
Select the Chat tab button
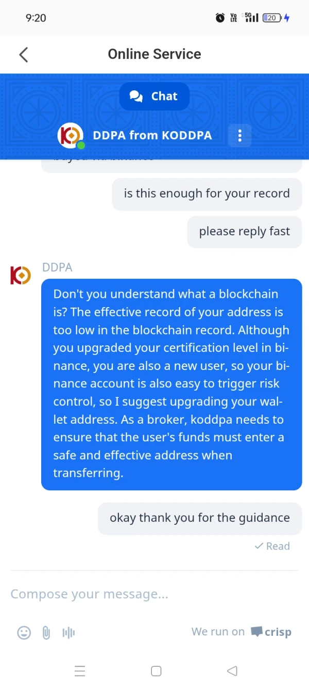coord(154,97)
